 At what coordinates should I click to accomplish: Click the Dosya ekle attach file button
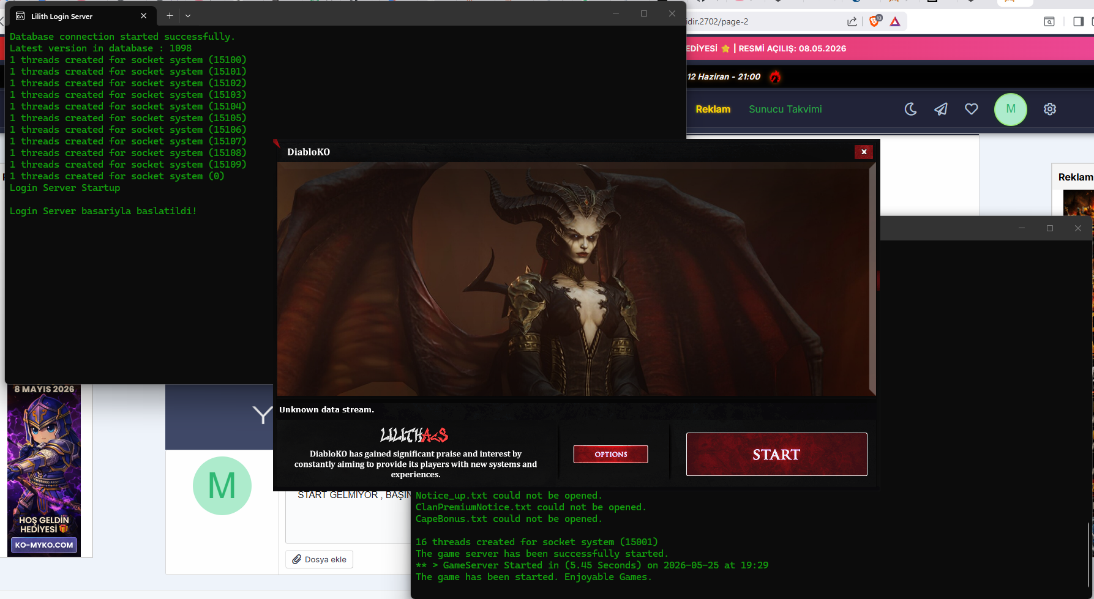pos(319,559)
